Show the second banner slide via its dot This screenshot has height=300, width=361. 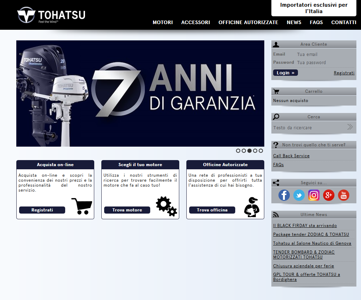(244, 151)
